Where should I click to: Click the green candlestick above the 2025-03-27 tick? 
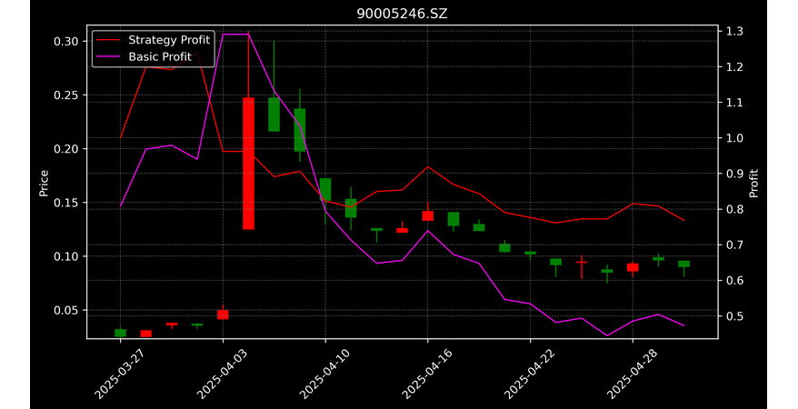click(x=120, y=333)
